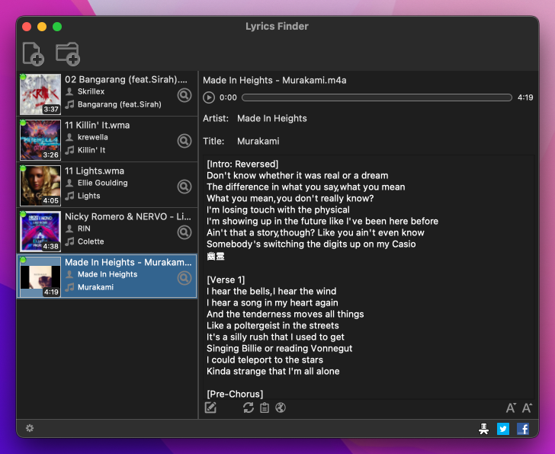Click 'Made In Heights - Murakami.m4a' filename header
The height and width of the screenshot is (454, 555).
(x=274, y=80)
